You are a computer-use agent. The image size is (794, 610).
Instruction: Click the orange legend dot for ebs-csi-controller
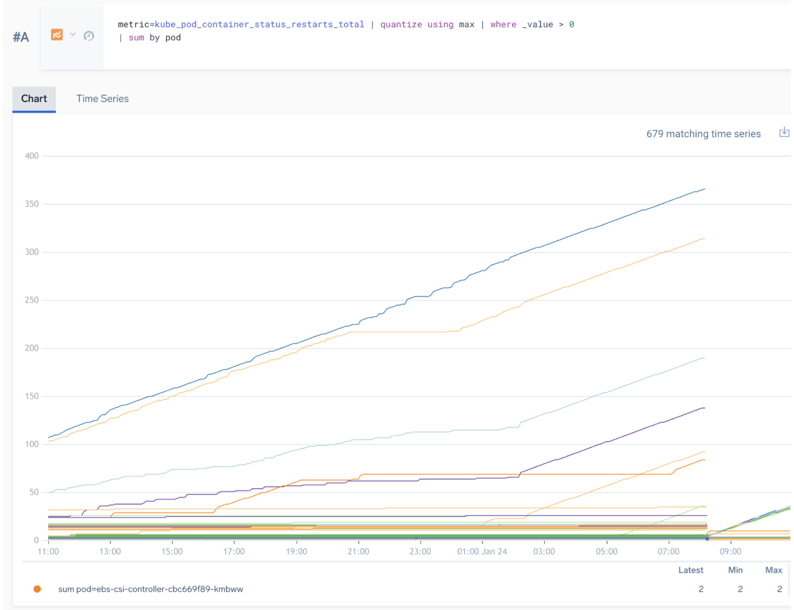coord(37,589)
